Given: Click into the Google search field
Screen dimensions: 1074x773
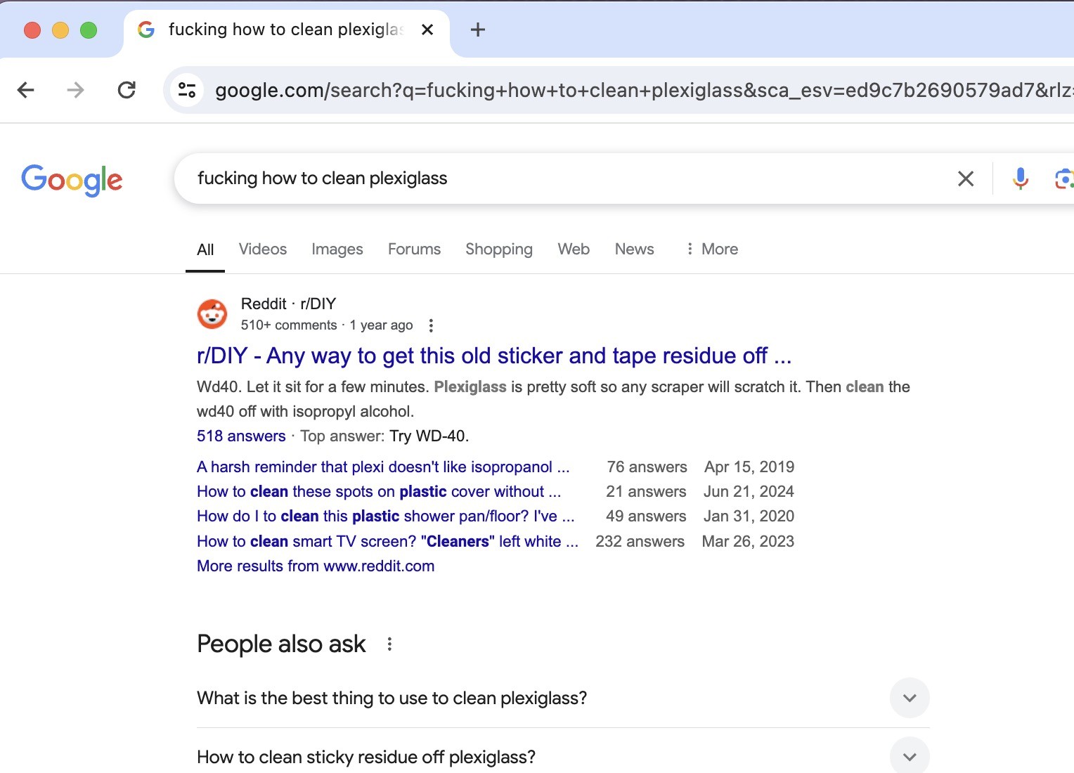Looking at the screenshot, I should point(562,178).
